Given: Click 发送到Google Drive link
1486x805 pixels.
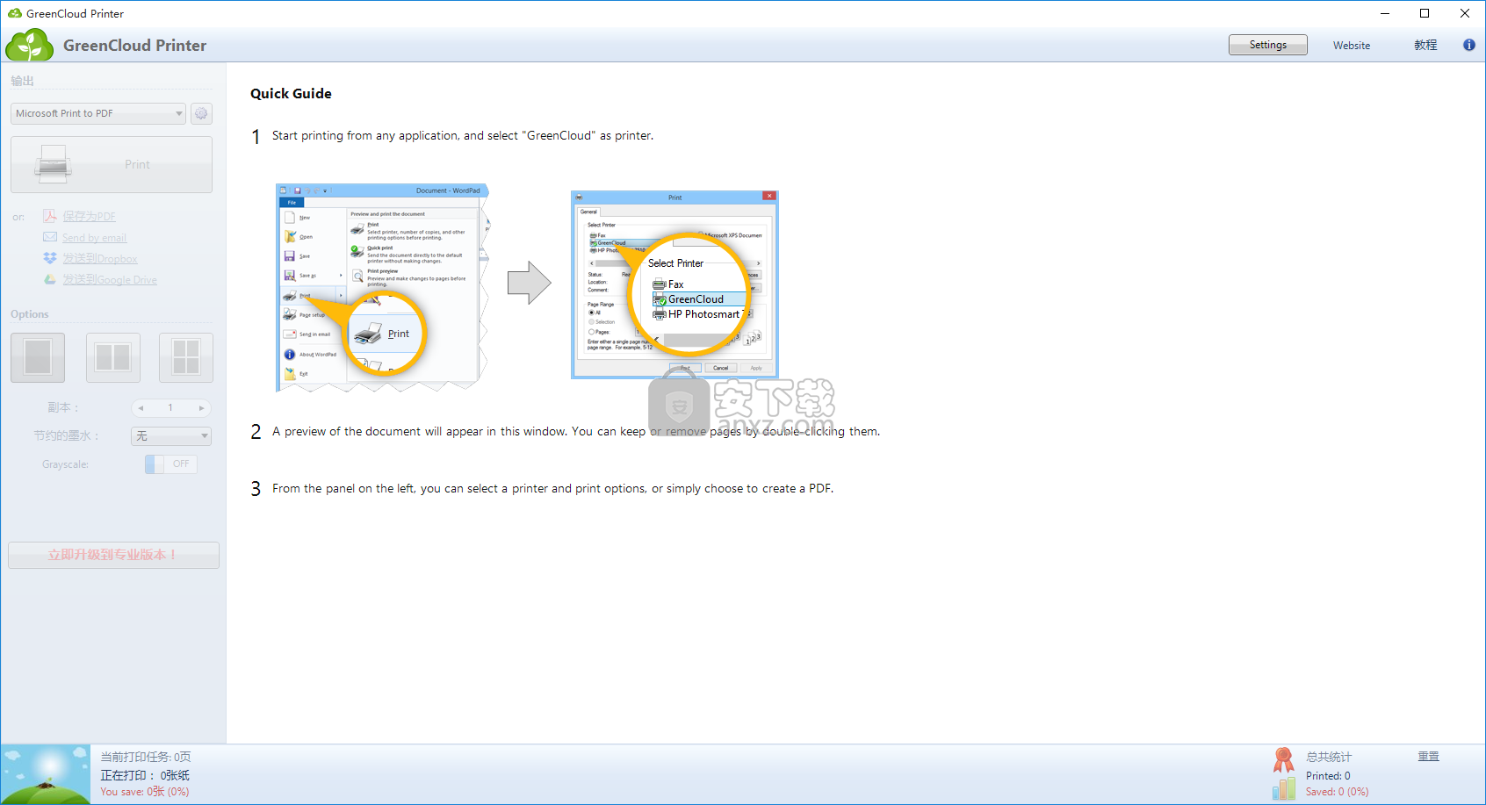Looking at the screenshot, I should point(110,279).
